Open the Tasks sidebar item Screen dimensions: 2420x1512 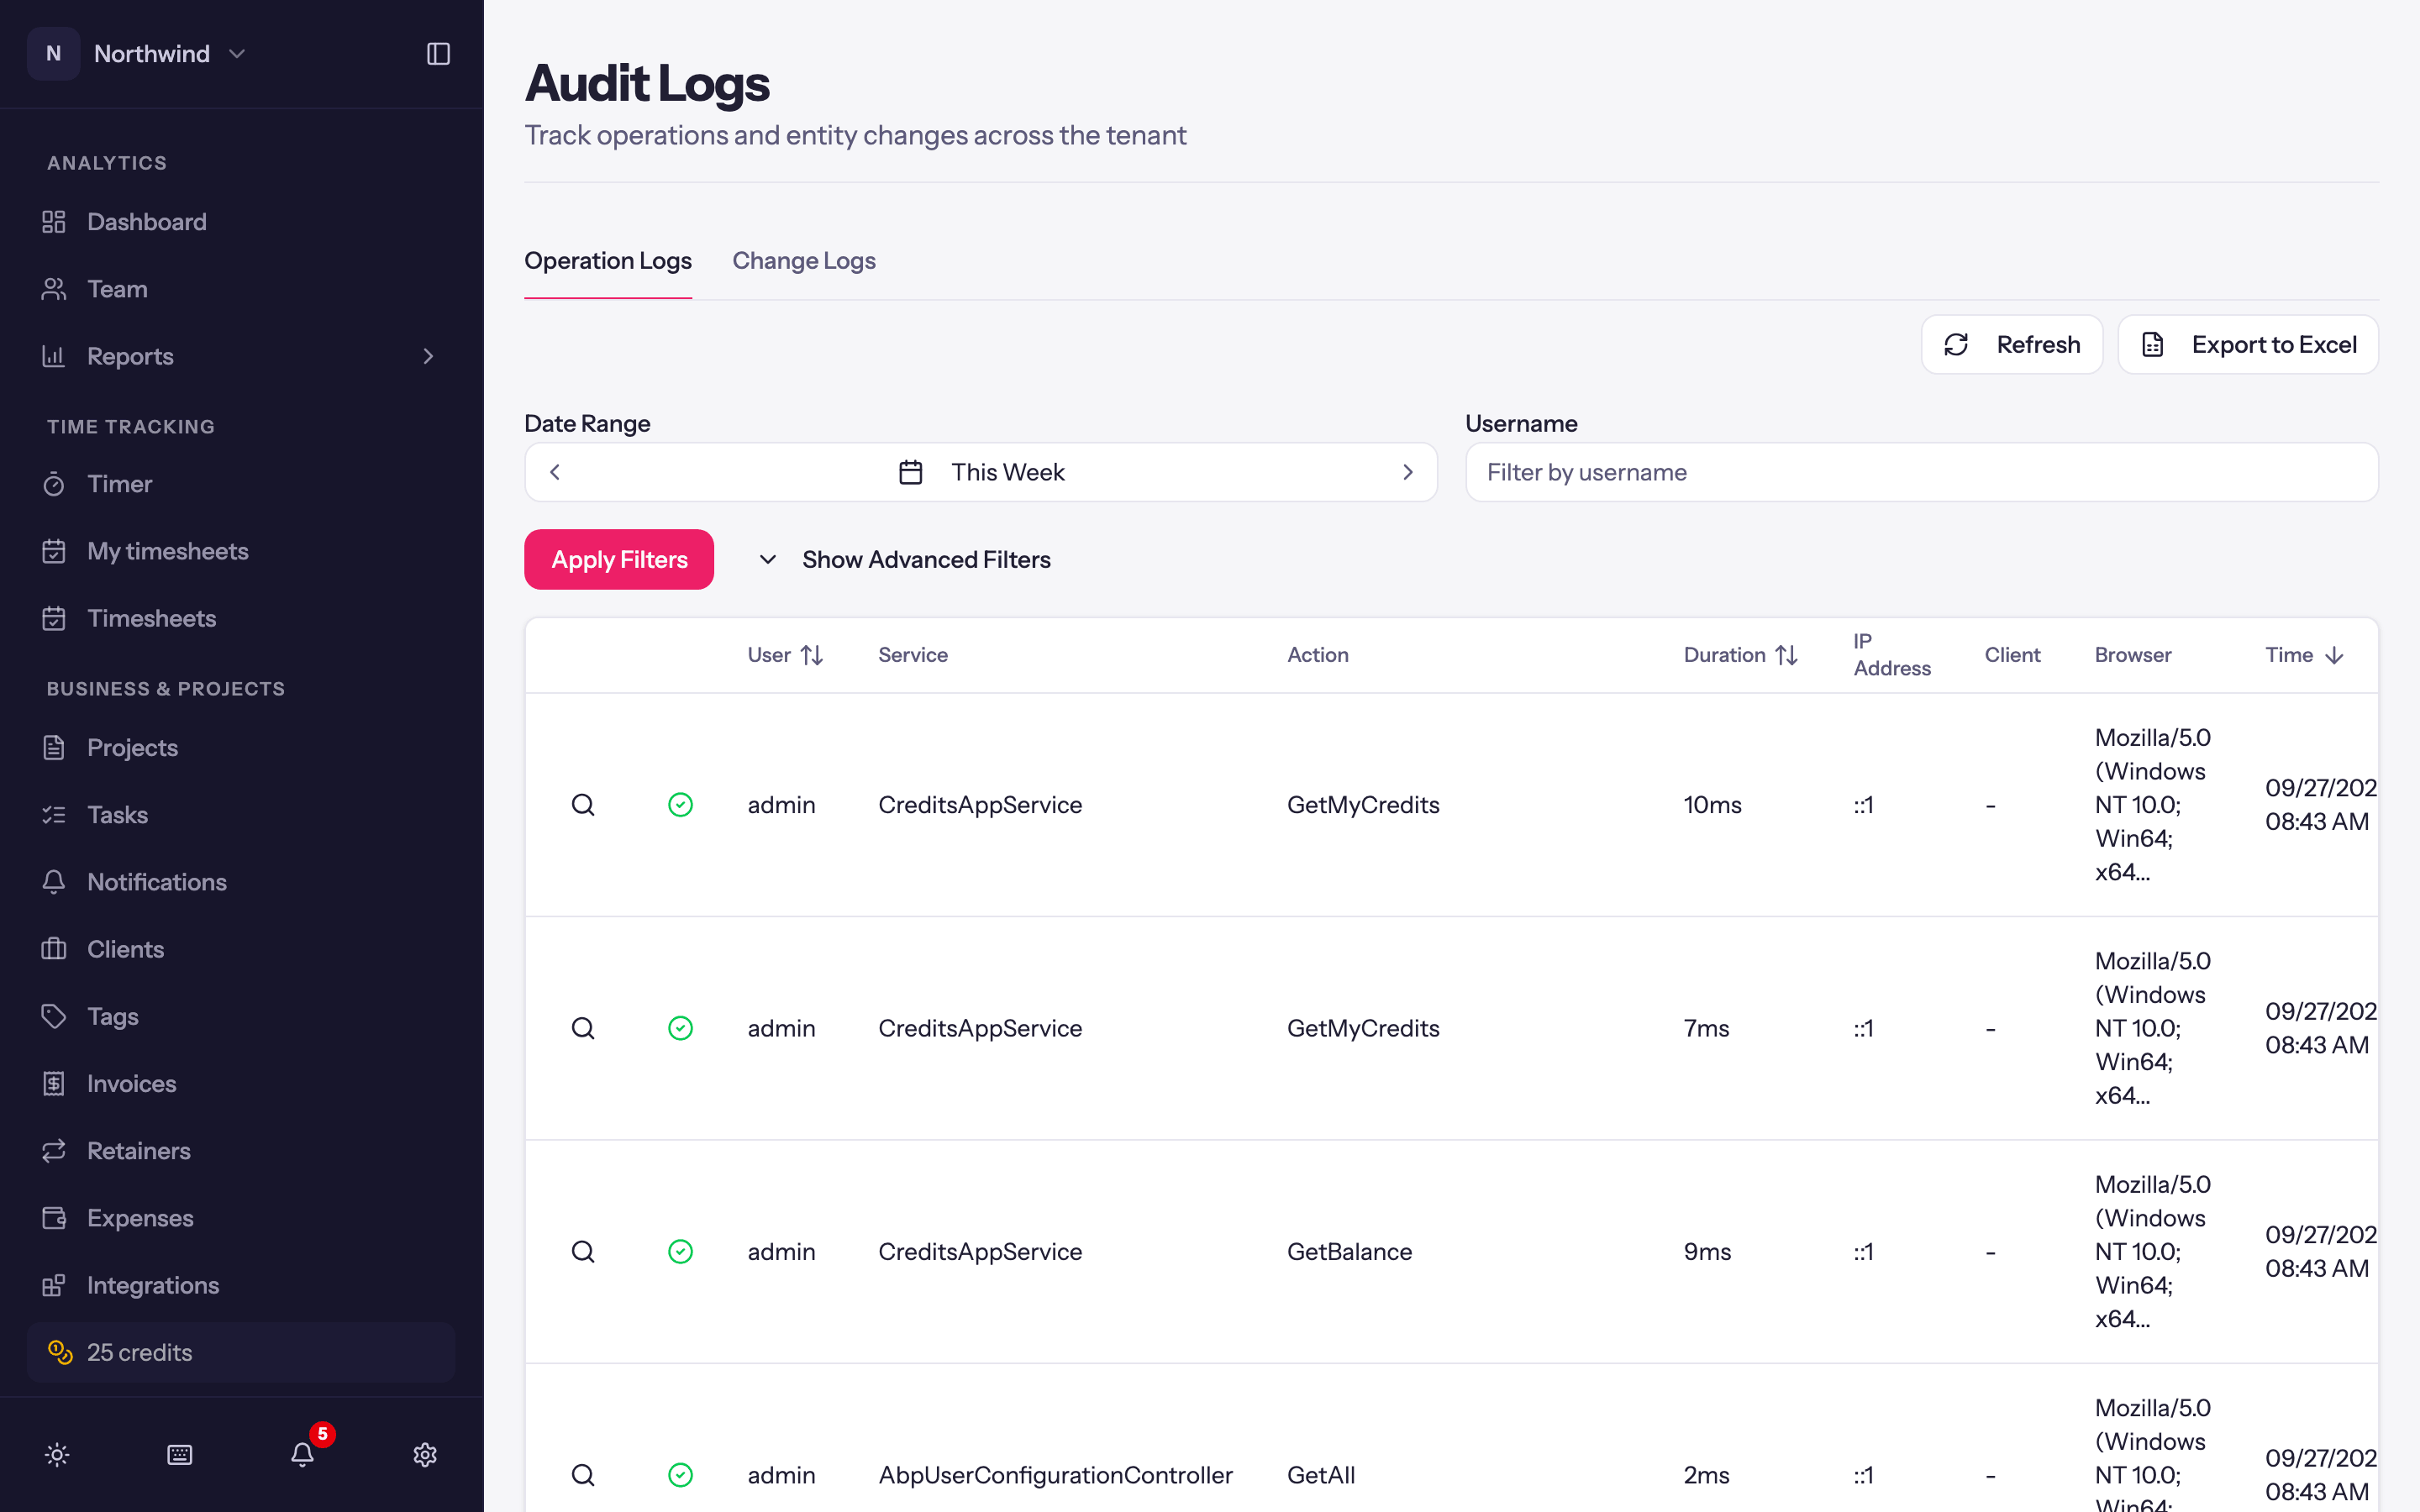(241, 815)
